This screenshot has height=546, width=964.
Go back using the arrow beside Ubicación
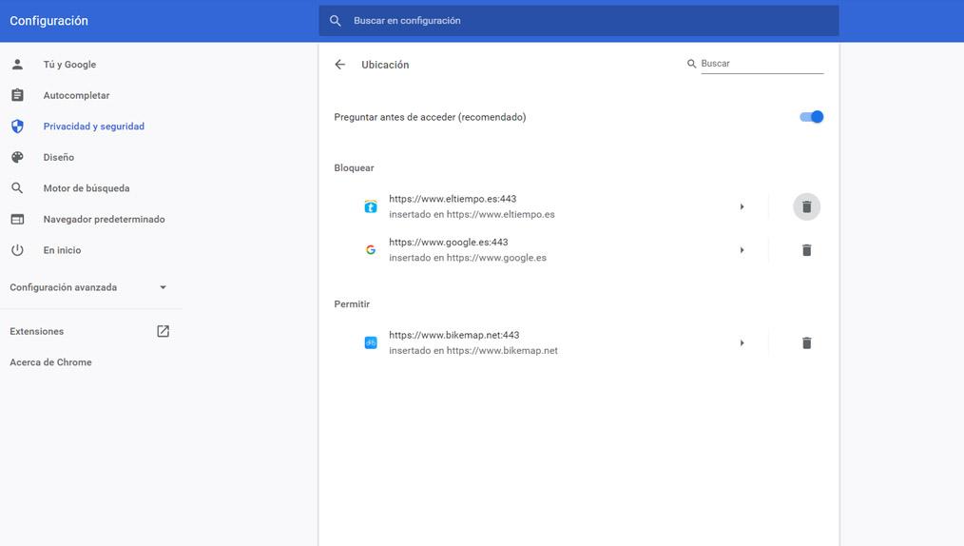pos(339,65)
